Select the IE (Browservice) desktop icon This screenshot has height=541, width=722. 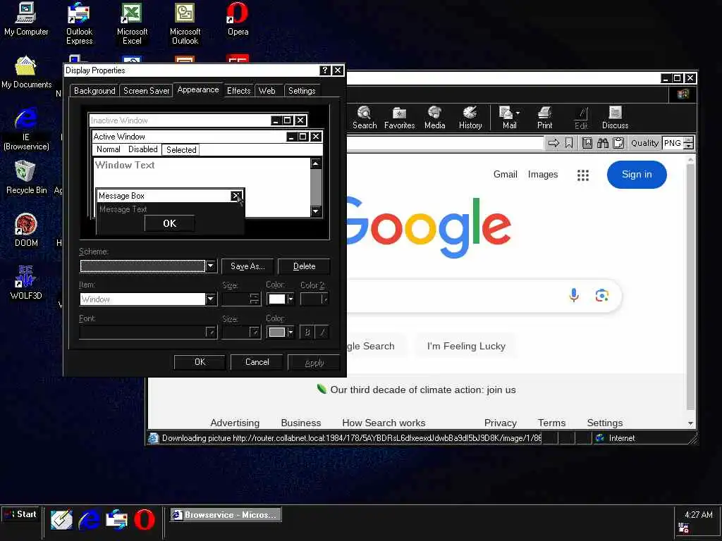26,130
